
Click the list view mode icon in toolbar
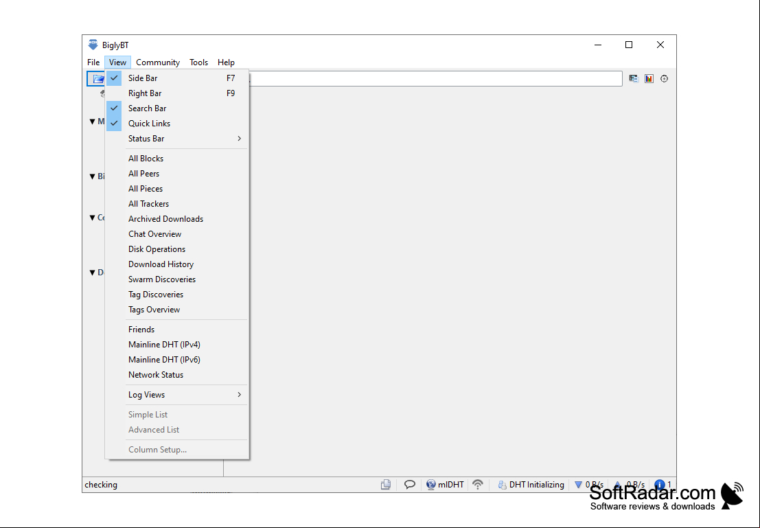tap(634, 78)
